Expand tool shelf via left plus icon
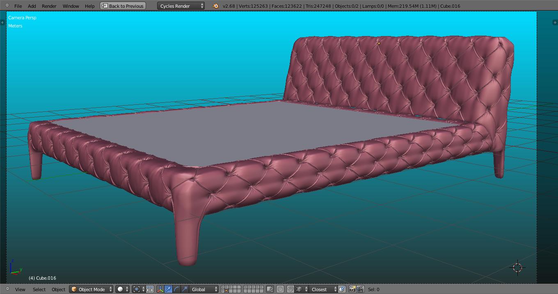The height and width of the screenshot is (294, 558). coord(3,23)
